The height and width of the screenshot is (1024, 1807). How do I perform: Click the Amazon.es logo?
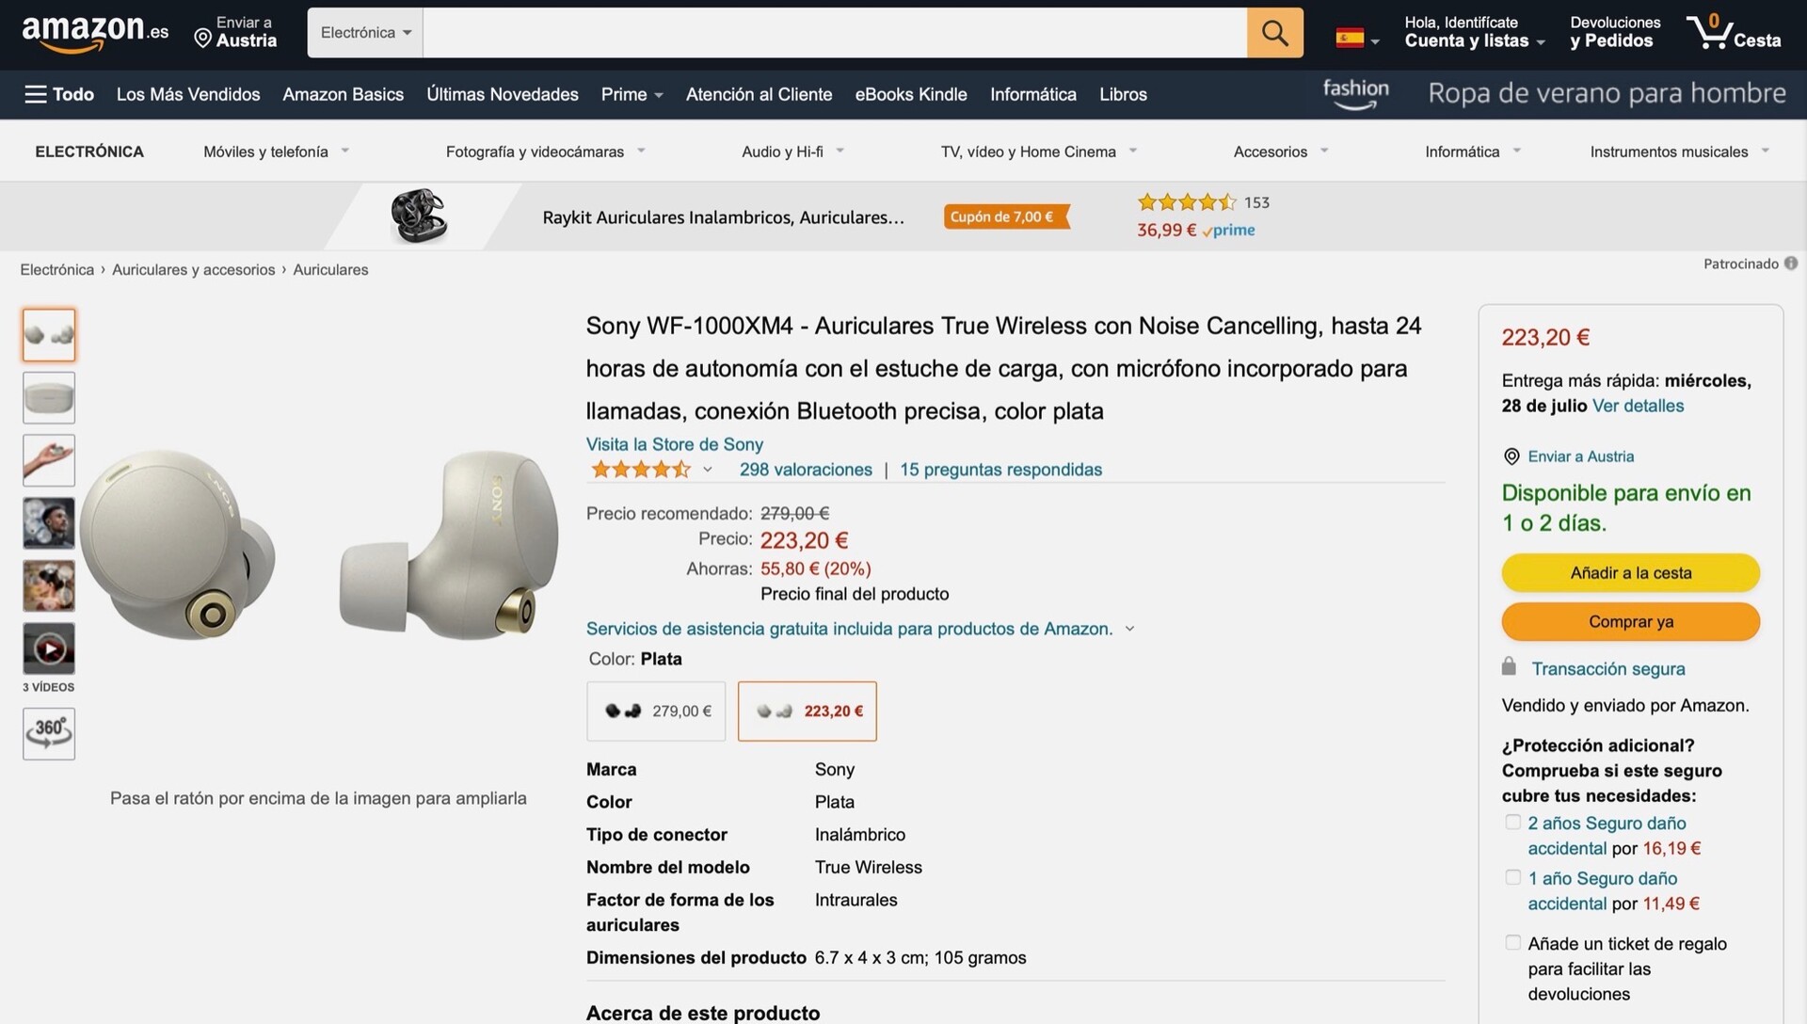[x=94, y=33]
